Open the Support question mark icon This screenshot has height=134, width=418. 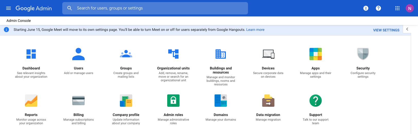tap(316, 101)
